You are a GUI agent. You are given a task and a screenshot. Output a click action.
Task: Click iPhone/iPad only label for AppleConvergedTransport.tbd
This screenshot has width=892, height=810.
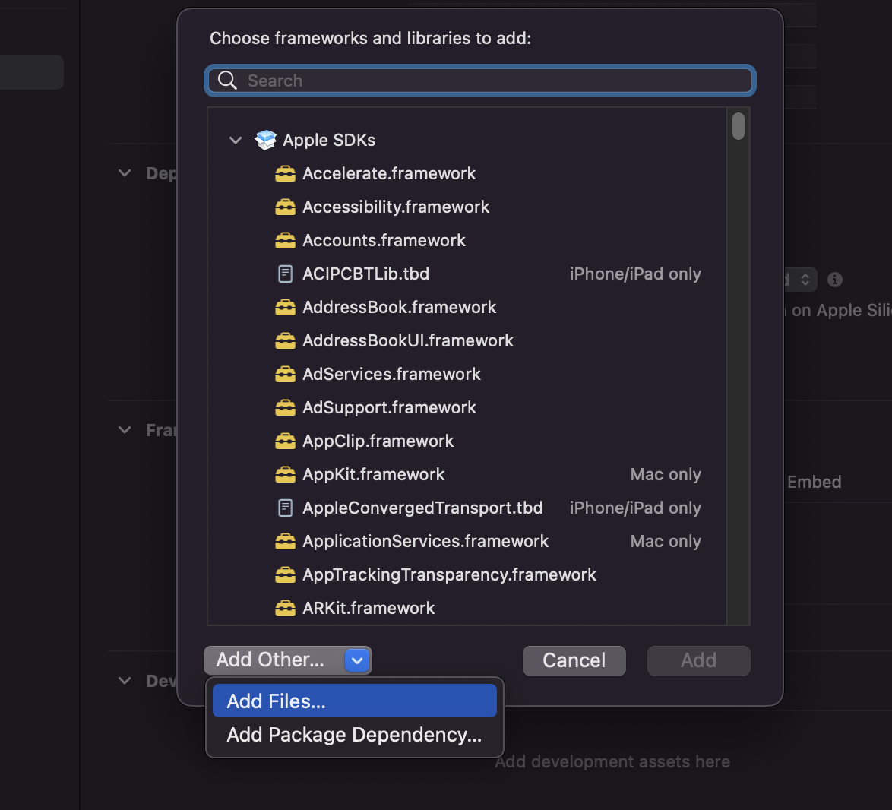coord(635,508)
